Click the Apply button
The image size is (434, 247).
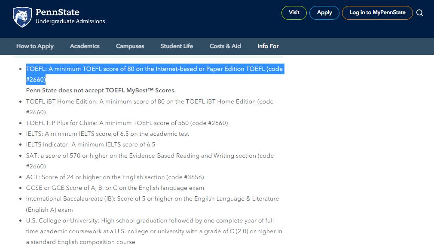[324, 13]
